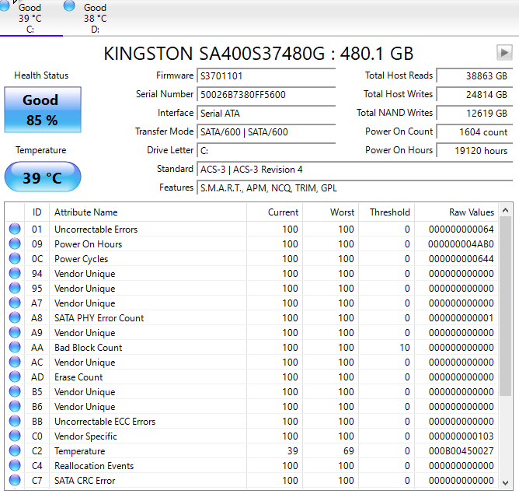Click the Power On Hours value 19120 hours
Screen dimensions: 519x494
[474, 151]
